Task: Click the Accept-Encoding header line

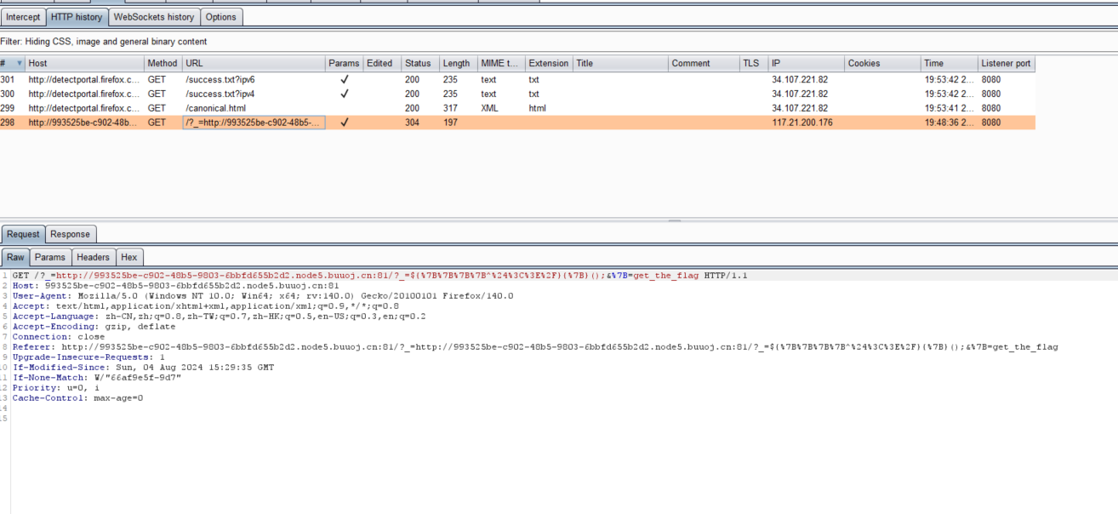Action: (94, 327)
